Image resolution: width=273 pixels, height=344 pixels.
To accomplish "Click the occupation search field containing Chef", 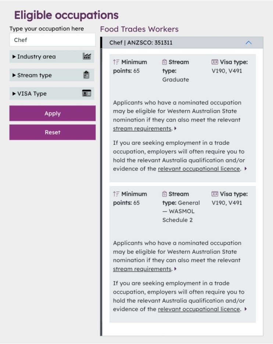I will tap(53, 40).
